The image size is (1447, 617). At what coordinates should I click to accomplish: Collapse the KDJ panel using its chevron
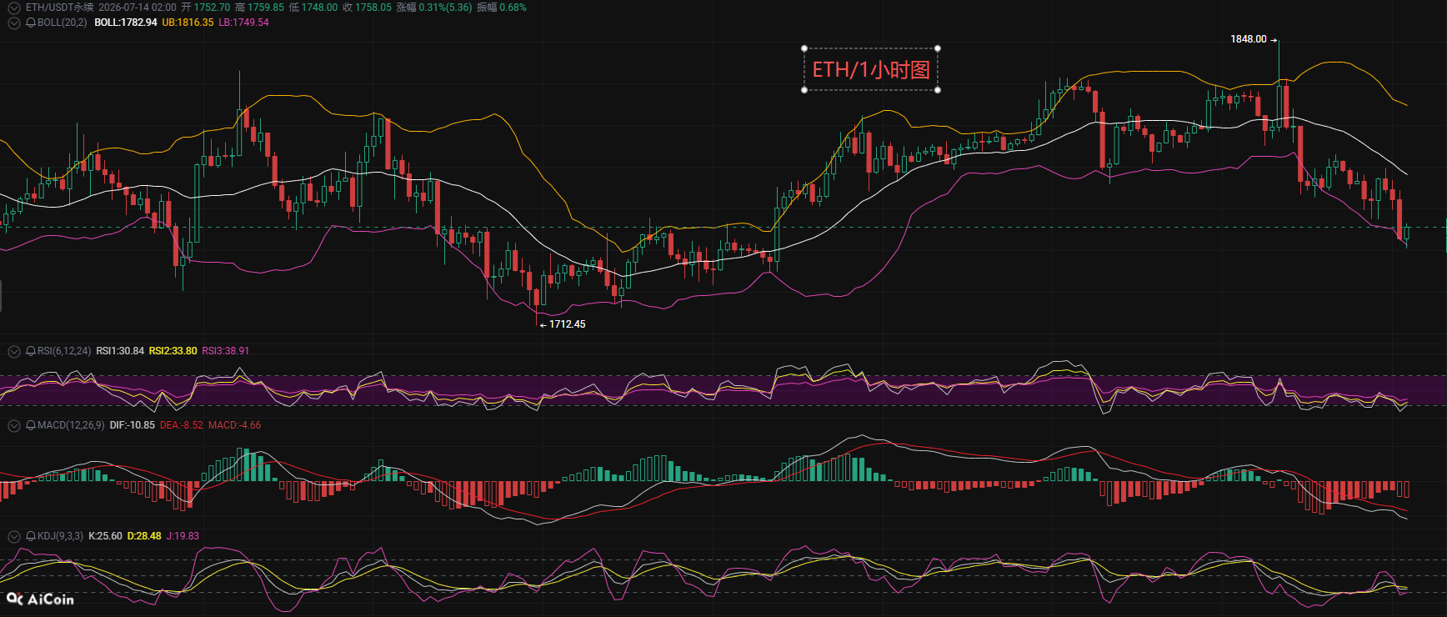click(13, 536)
